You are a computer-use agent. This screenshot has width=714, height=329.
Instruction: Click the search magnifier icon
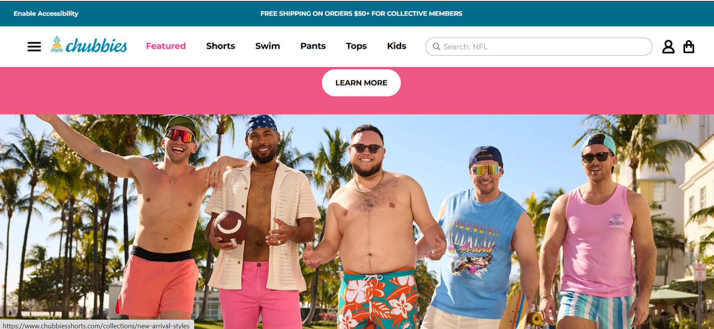(436, 46)
